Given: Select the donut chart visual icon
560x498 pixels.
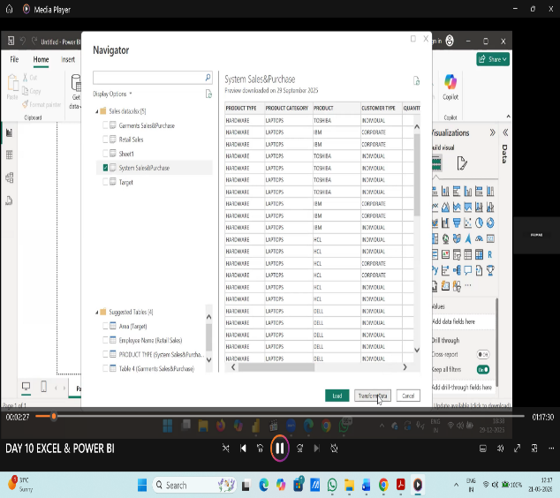Looking at the screenshot, I should pyautogui.click(x=490, y=223).
